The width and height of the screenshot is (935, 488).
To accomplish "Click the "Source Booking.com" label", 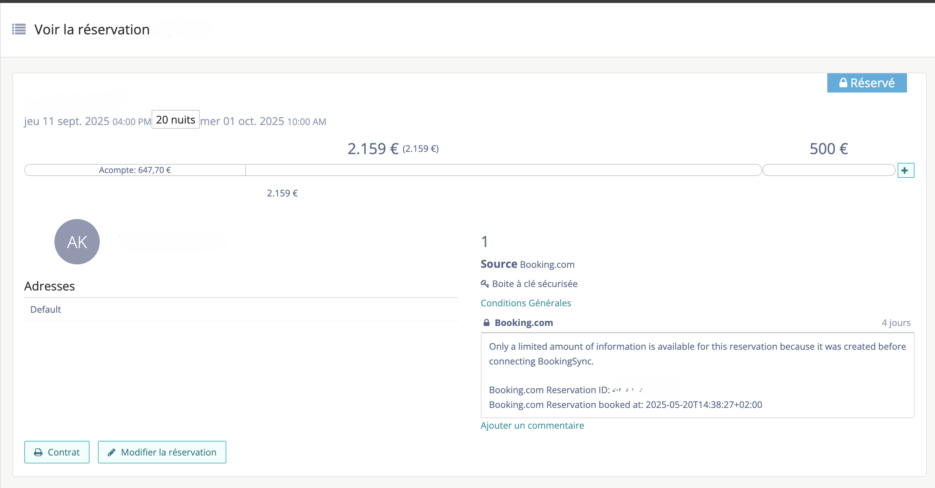I will tap(528, 264).
